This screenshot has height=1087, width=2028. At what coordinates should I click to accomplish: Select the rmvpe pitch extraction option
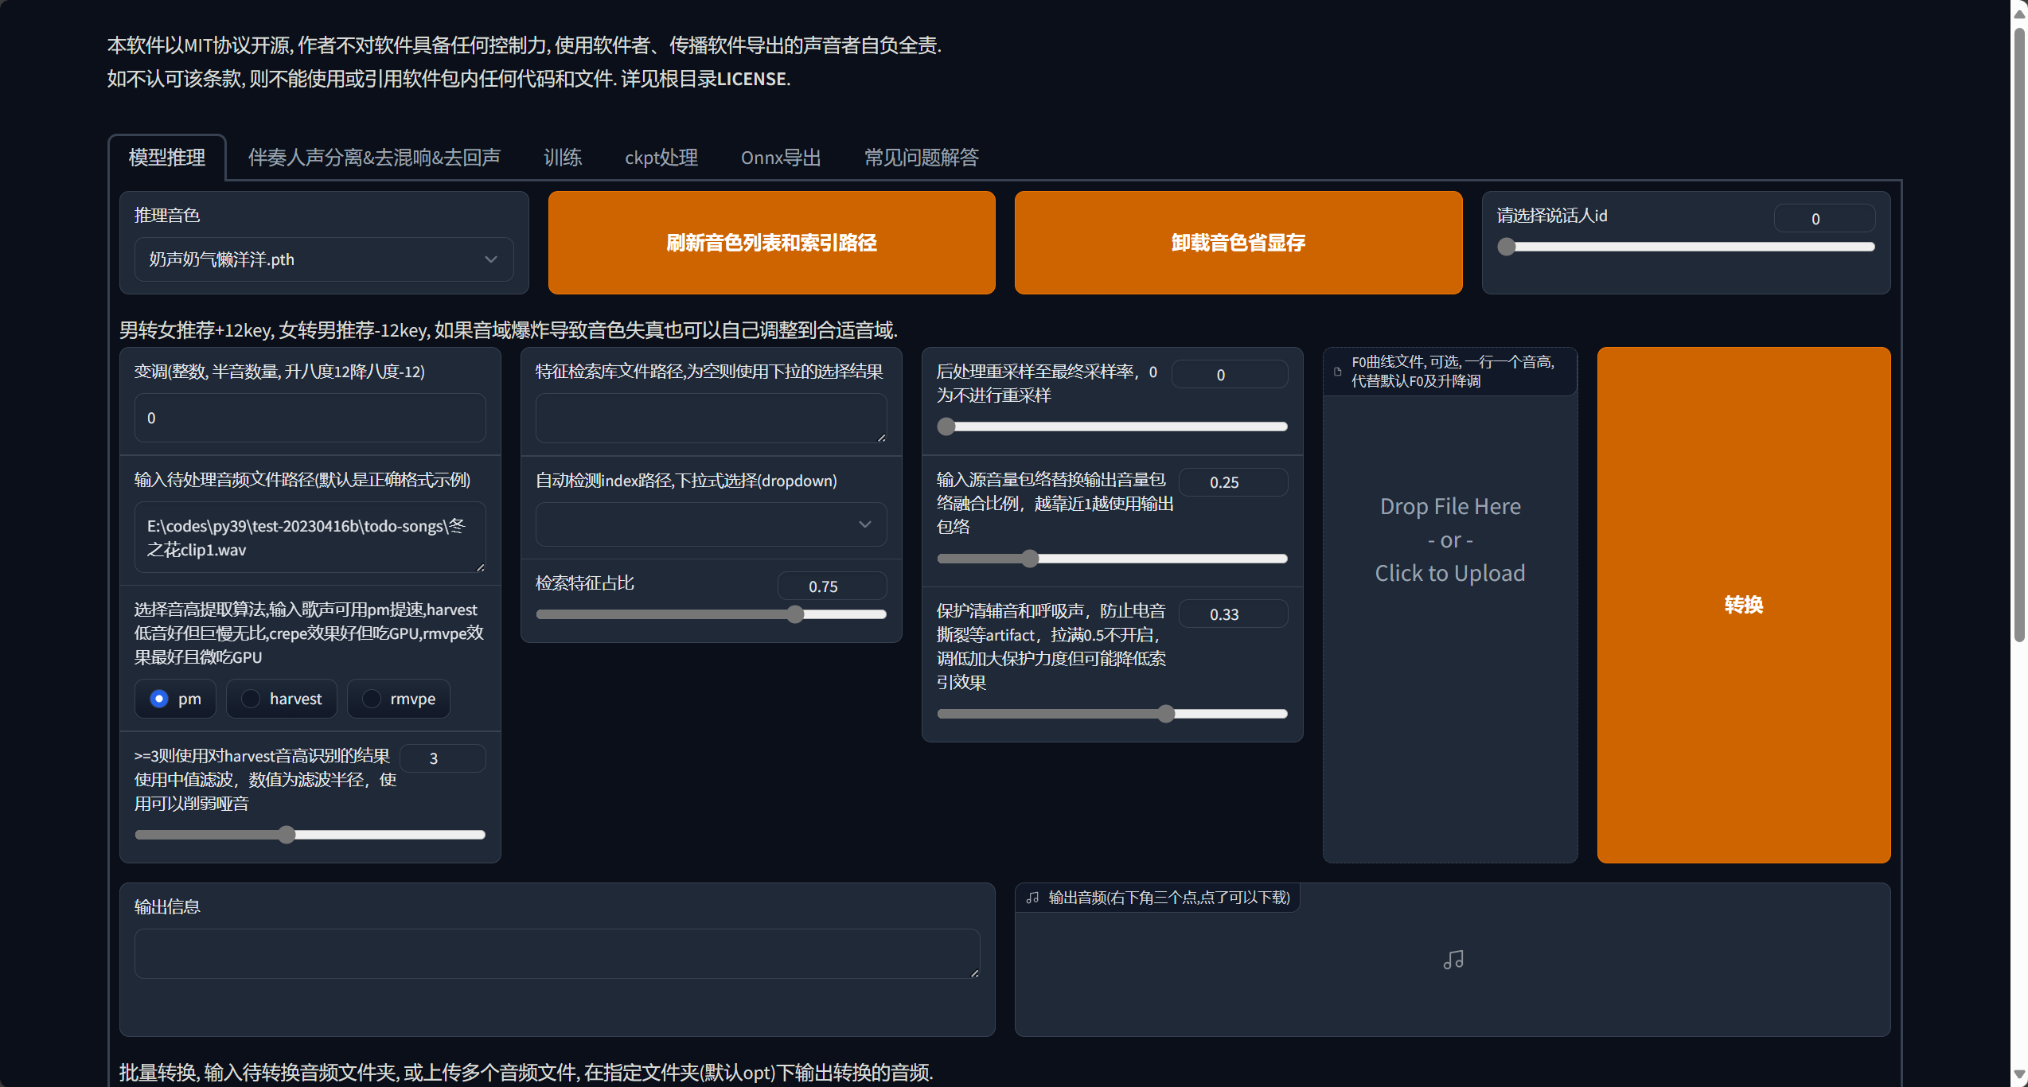[x=399, y=699]
